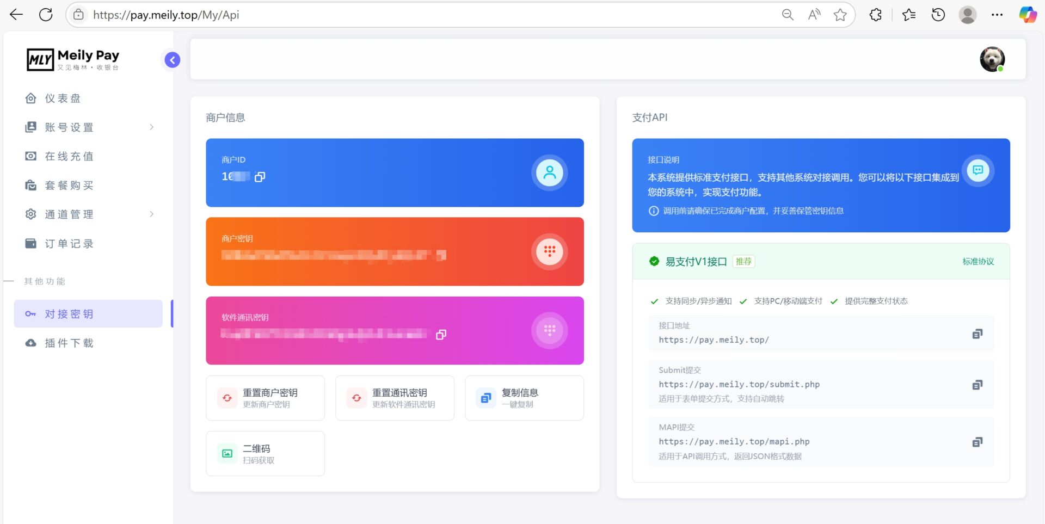Copy the 接口地址 URL
This screenshot has height=524, width=1045.
coord(977,334)
